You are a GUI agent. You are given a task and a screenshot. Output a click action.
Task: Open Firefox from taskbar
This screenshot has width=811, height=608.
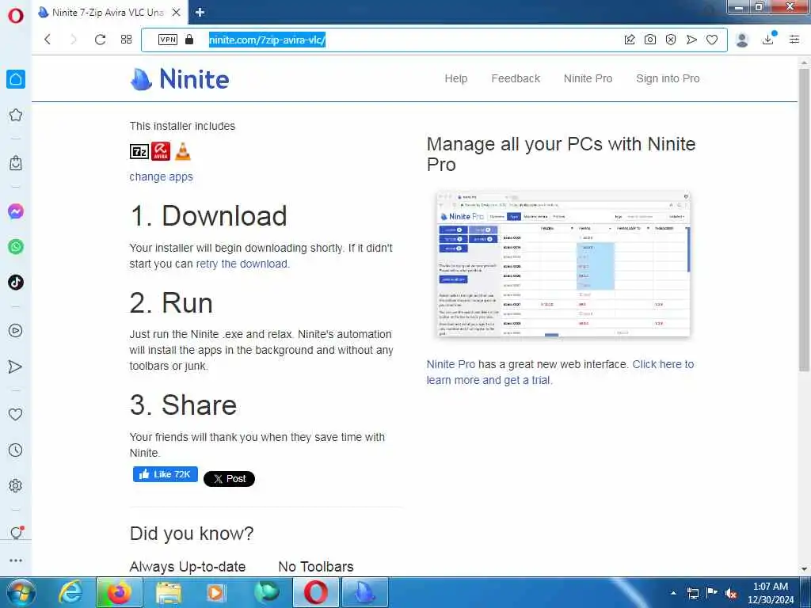point(119,592)
